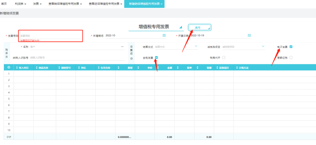Click the 小计 subtotal row label
316x145 pixels.
coord(9,137)
